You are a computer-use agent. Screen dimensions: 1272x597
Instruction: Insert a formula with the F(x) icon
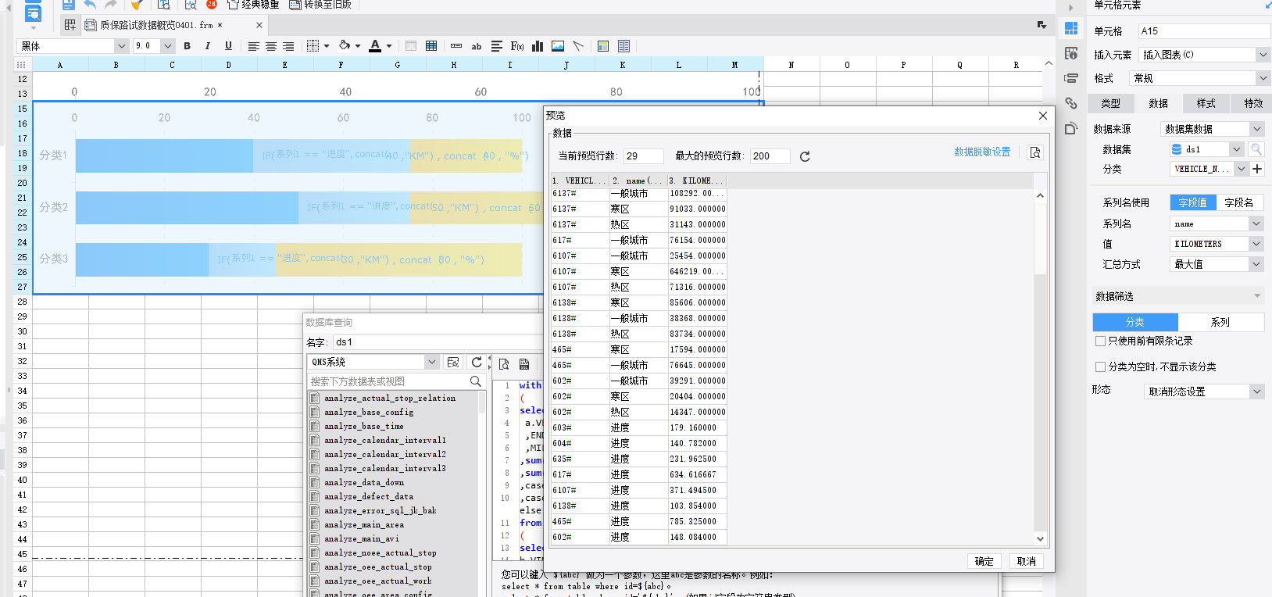pos(517,46)
